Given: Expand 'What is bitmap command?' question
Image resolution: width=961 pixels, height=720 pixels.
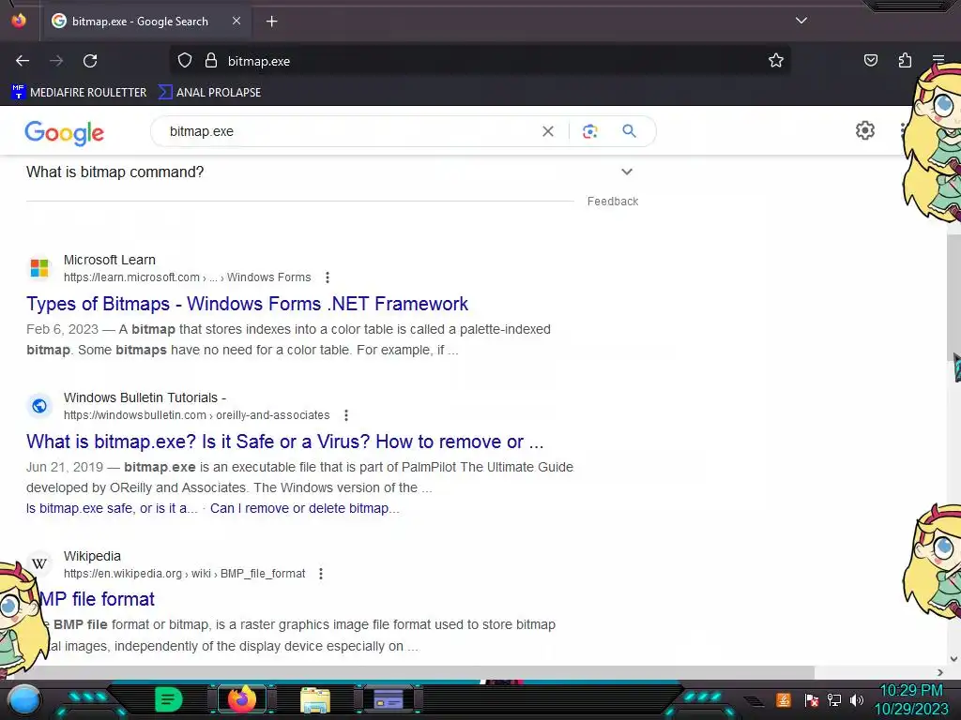Looking at the screenshot, I should point(331,172).
